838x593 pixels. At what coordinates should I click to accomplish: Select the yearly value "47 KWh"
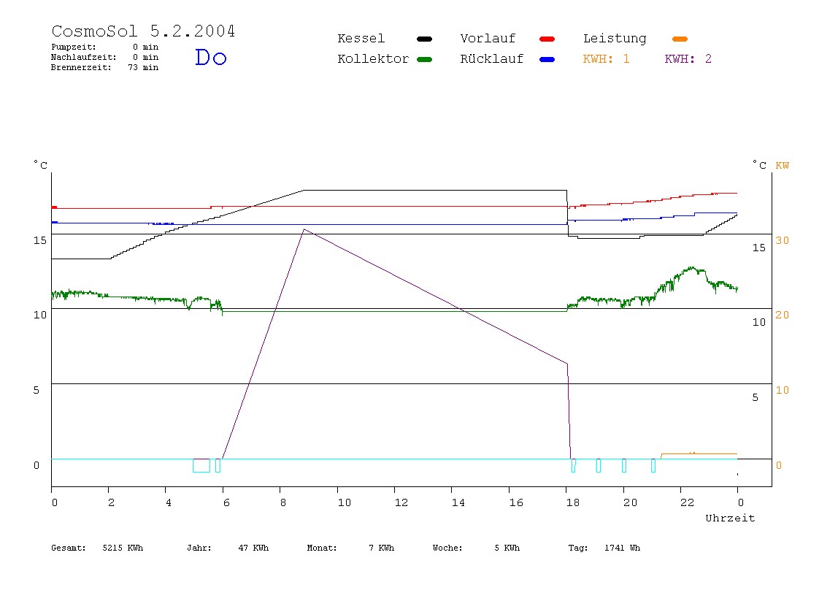tap(253, 548)
